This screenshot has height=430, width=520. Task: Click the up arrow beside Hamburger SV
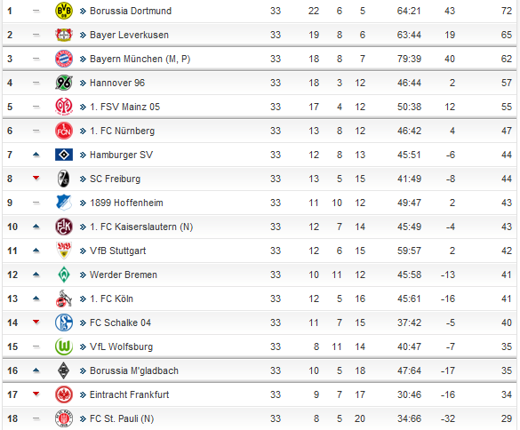pos(36,155)
